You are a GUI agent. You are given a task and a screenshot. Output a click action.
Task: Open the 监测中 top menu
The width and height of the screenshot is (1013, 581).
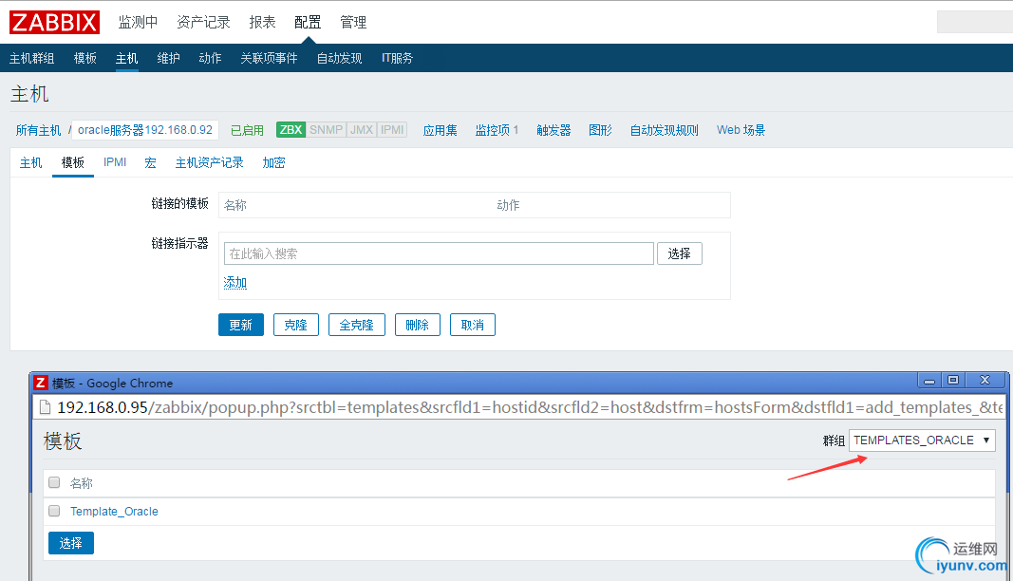[138, 22]
